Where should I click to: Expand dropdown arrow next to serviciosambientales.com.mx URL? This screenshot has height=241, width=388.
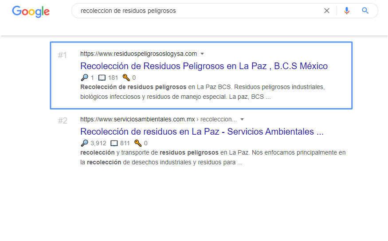coord(242,119)
